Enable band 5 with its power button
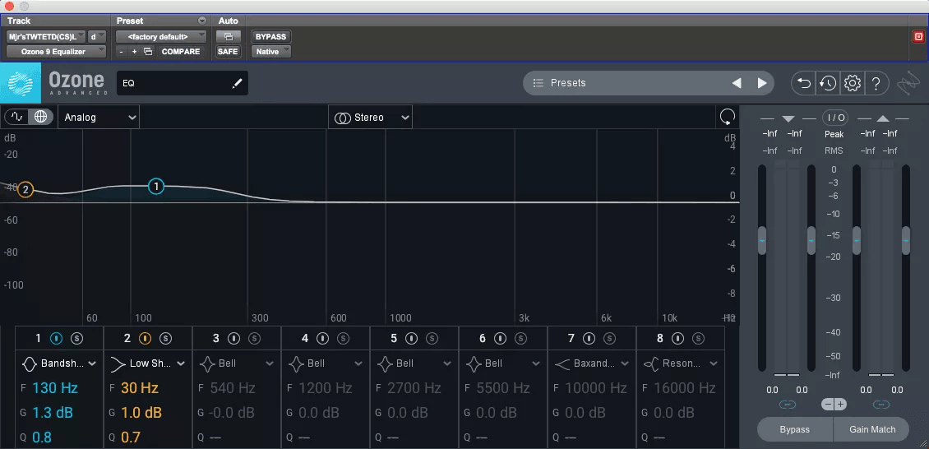Viewport: 929px width, 449px height. pos(412,338)
